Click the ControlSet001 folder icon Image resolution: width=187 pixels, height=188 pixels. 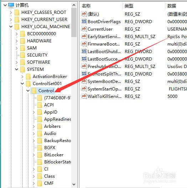pos(28,84)
